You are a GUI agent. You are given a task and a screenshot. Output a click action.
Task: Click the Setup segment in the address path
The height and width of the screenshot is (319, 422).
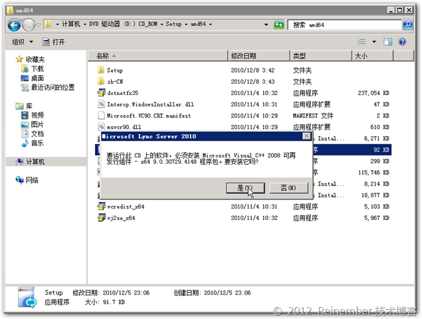173,24
